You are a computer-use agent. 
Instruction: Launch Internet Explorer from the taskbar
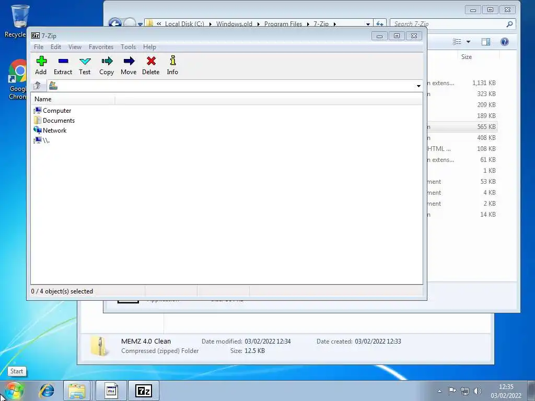tap(47, 391)
